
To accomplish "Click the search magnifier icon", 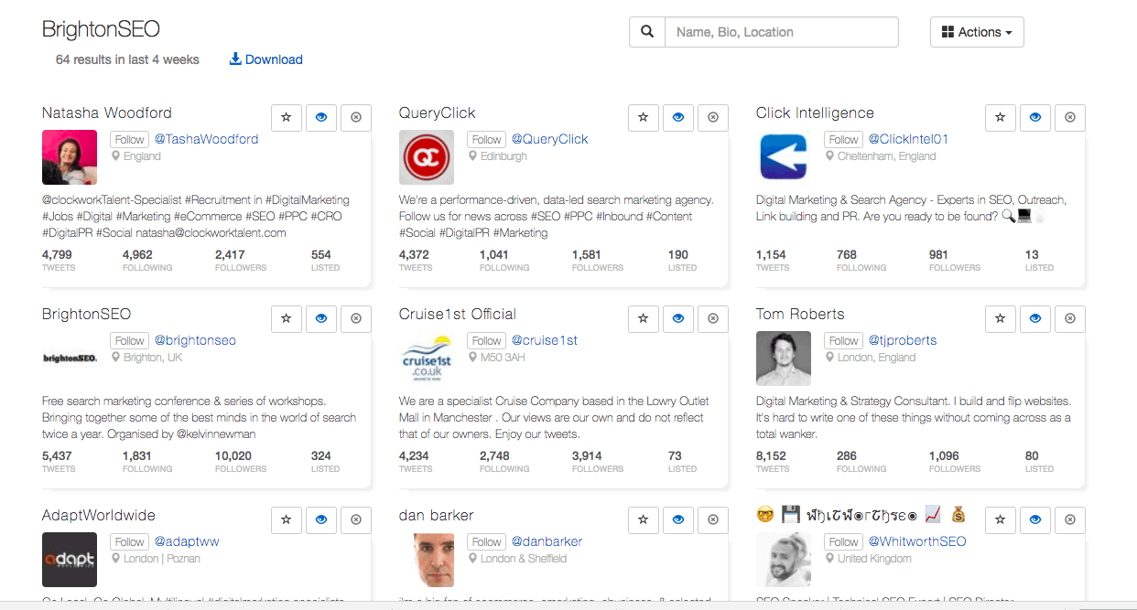I will coord(647,32).
